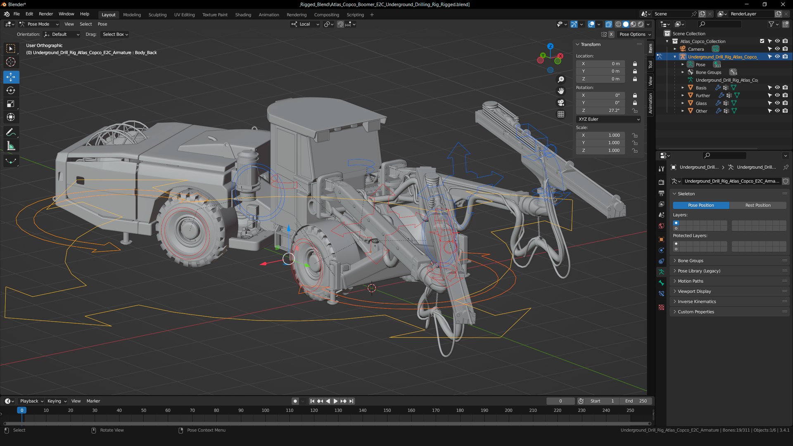Image resolution: width=793 pixels, height=446 pixels.
Task: Select the Measure tool
Action: pos(11,146)
